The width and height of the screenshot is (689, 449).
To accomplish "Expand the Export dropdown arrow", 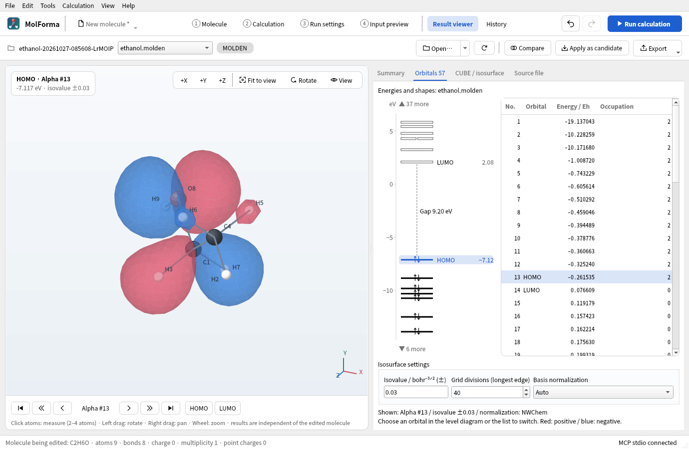I will 678,52.
